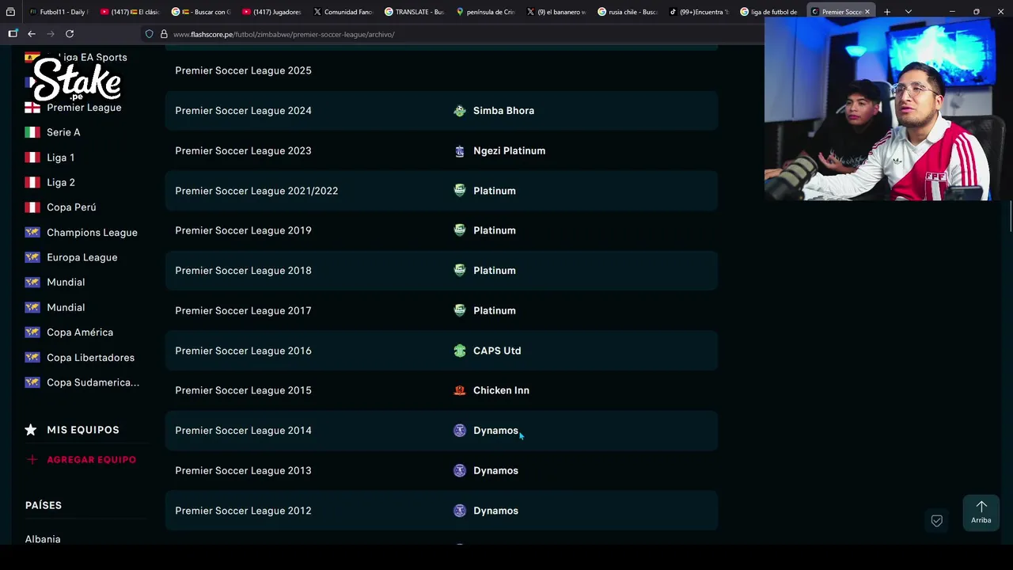Click Dynamos logo in 2014 row
Viewport: 1013px width, 570px height.
[460, 431]
